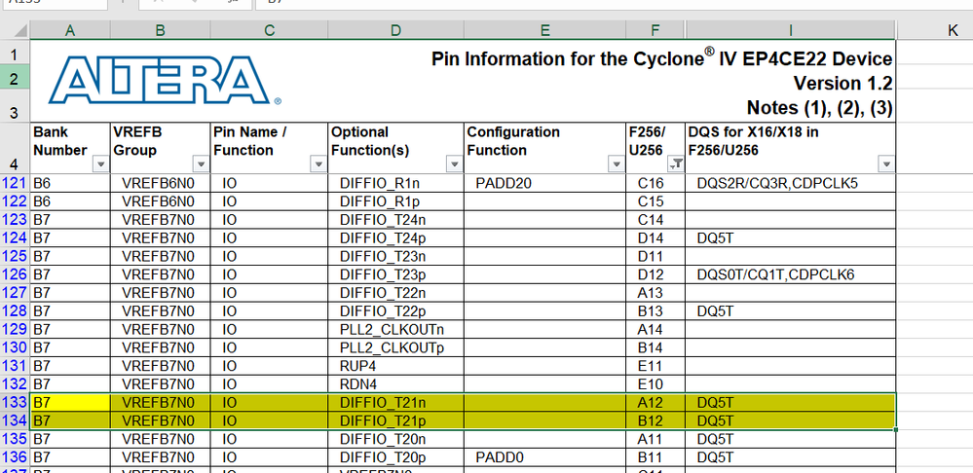Click the Select All corner triangle
The height and width of the screenshot is (473, 973).
point(19,29)
